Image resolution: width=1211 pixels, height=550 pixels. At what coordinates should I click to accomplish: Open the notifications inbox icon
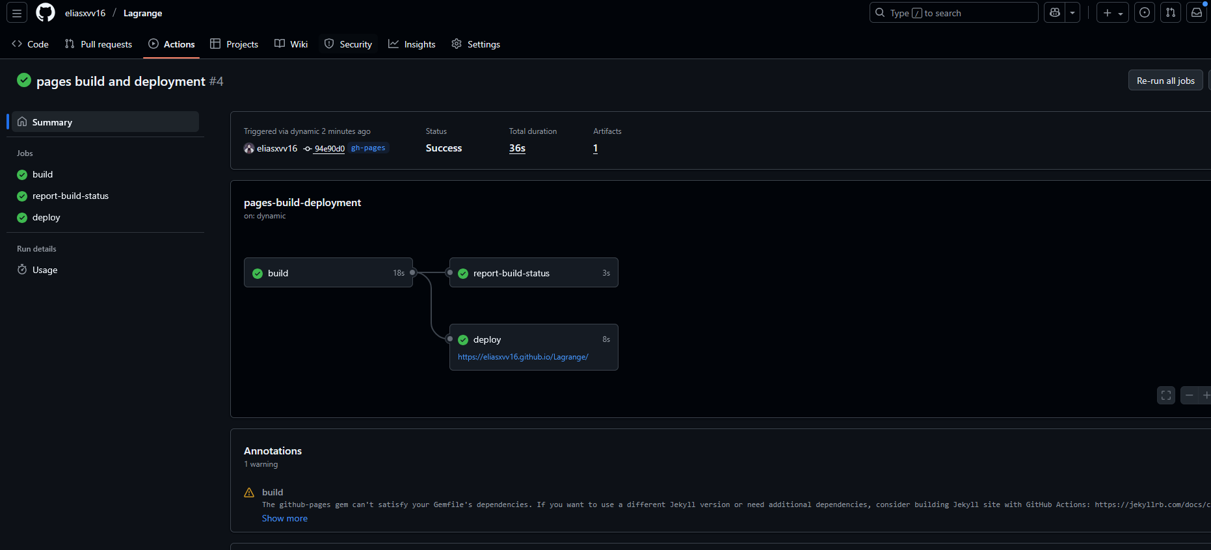click(x=1197, y=13)
